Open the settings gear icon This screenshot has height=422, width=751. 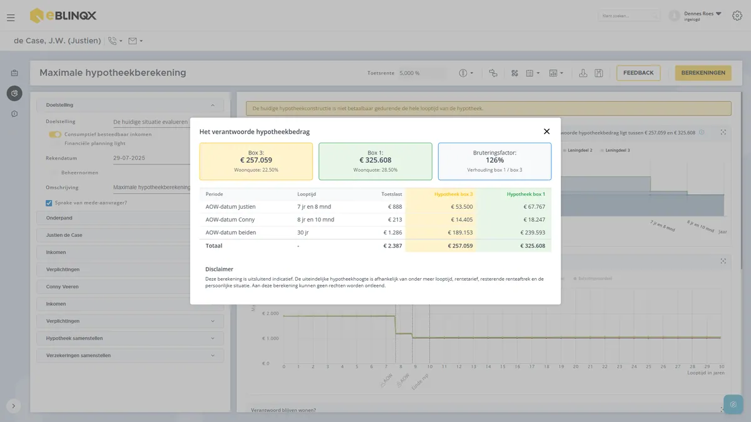point(737,16)
